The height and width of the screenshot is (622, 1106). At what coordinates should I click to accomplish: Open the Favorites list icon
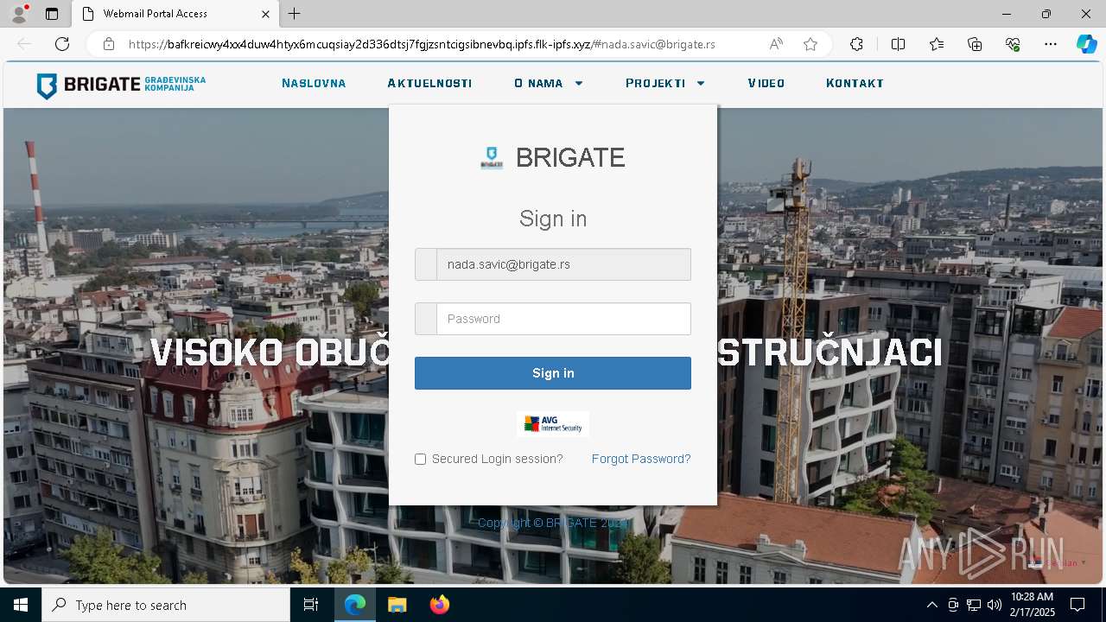(937, 44)
